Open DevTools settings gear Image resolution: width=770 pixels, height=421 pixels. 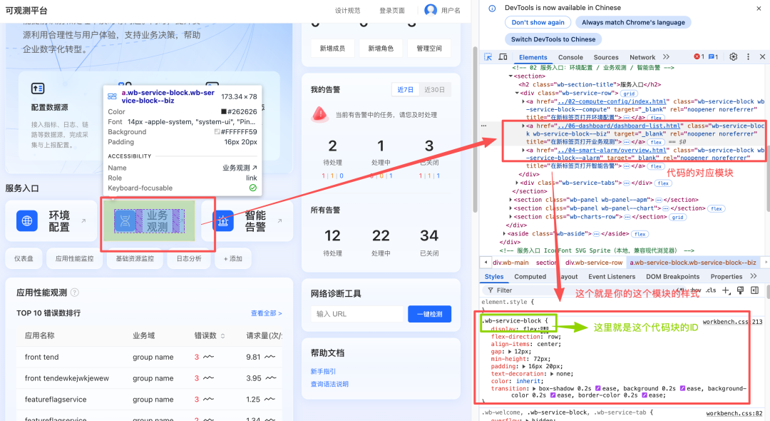point(733,57)
